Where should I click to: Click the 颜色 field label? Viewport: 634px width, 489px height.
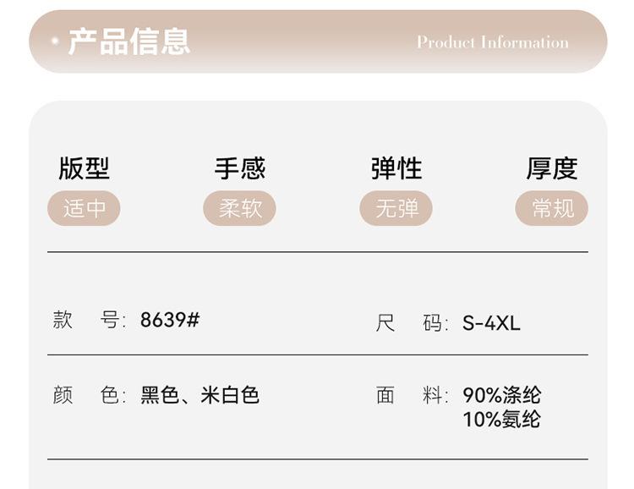click(x=89, y=395)
